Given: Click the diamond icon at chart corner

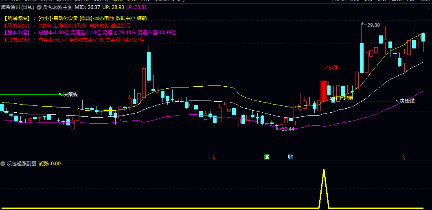Looking at the screenshot, I should pos(428,7).
